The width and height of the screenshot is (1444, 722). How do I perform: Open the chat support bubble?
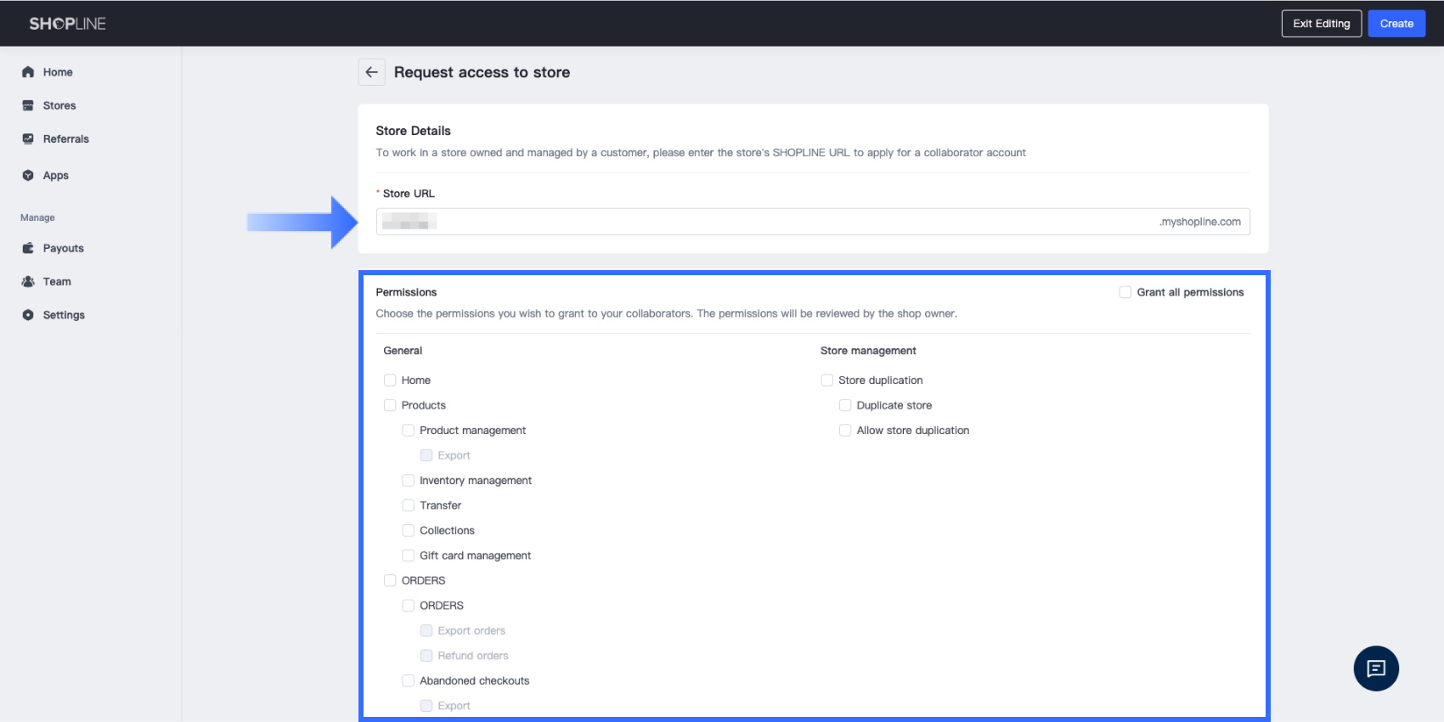point(1376,668)
